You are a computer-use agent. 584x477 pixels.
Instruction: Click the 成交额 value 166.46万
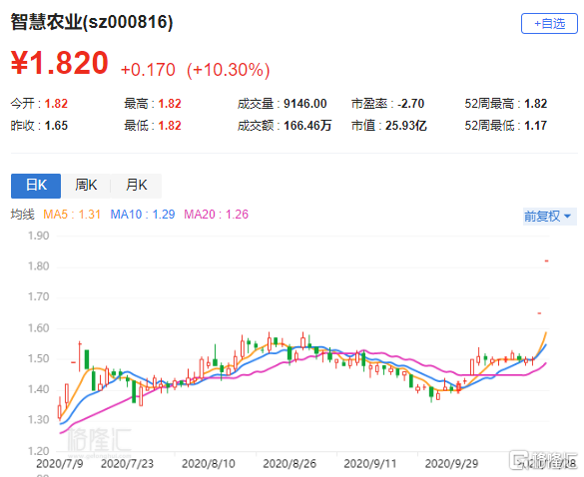point(307,126)
